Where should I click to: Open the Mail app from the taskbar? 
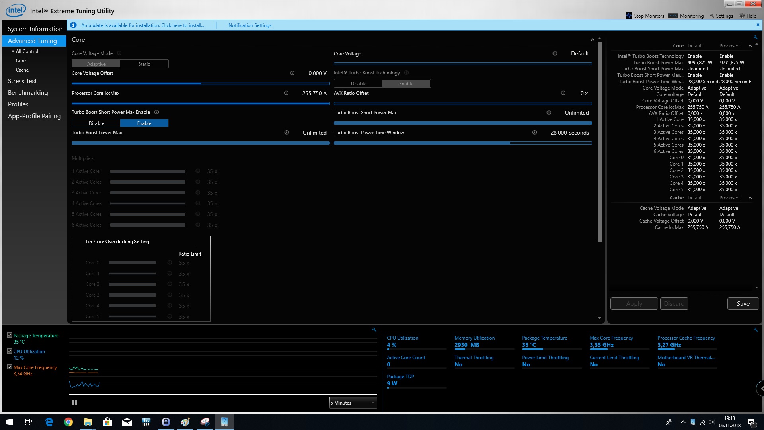tap(127, 422)
